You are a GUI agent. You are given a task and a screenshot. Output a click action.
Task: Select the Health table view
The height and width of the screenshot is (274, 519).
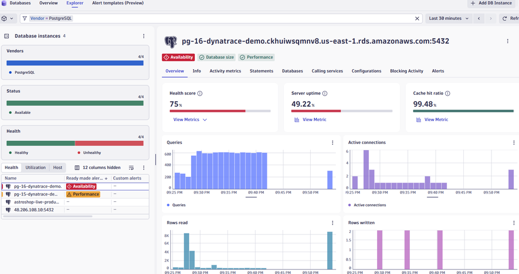[x=11, y=167]
